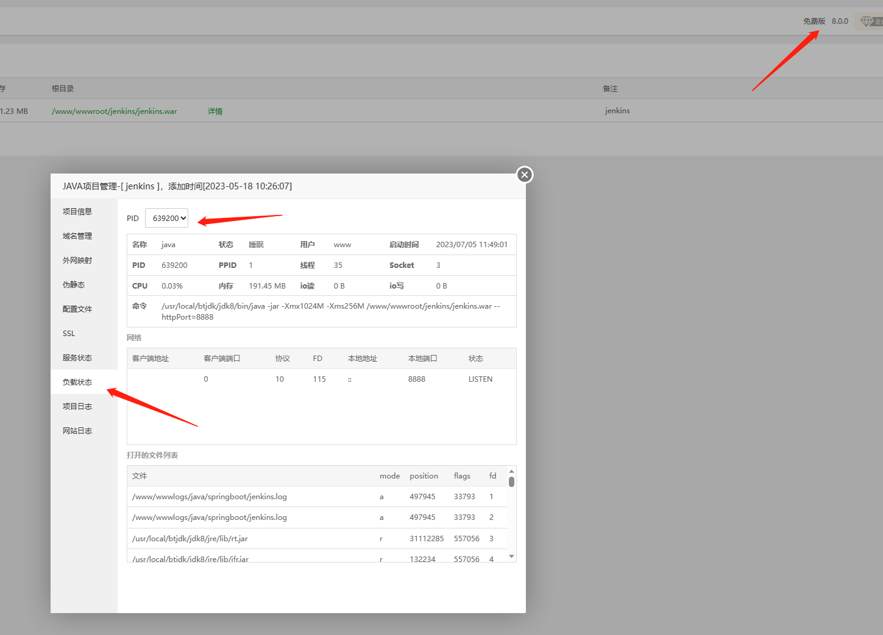Select the SSL tab

69,333
